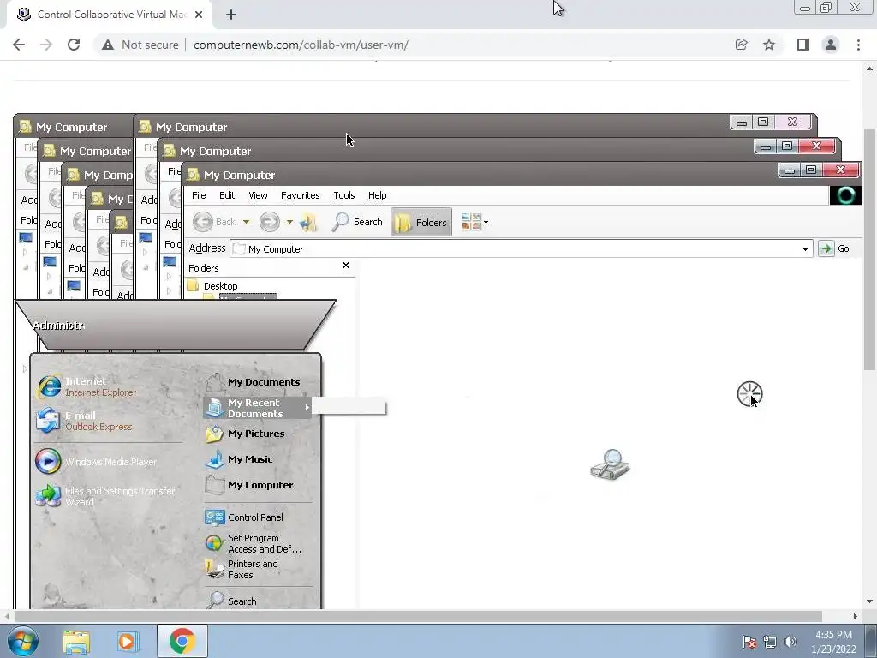
Task: Click browser back arrow
Action: tap(19, 45)
